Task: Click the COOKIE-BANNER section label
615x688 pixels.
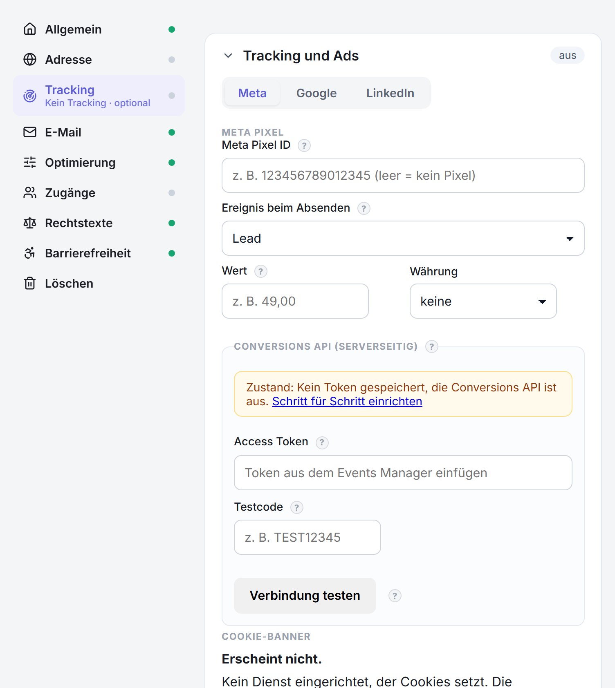Action: tap(266, 637)
